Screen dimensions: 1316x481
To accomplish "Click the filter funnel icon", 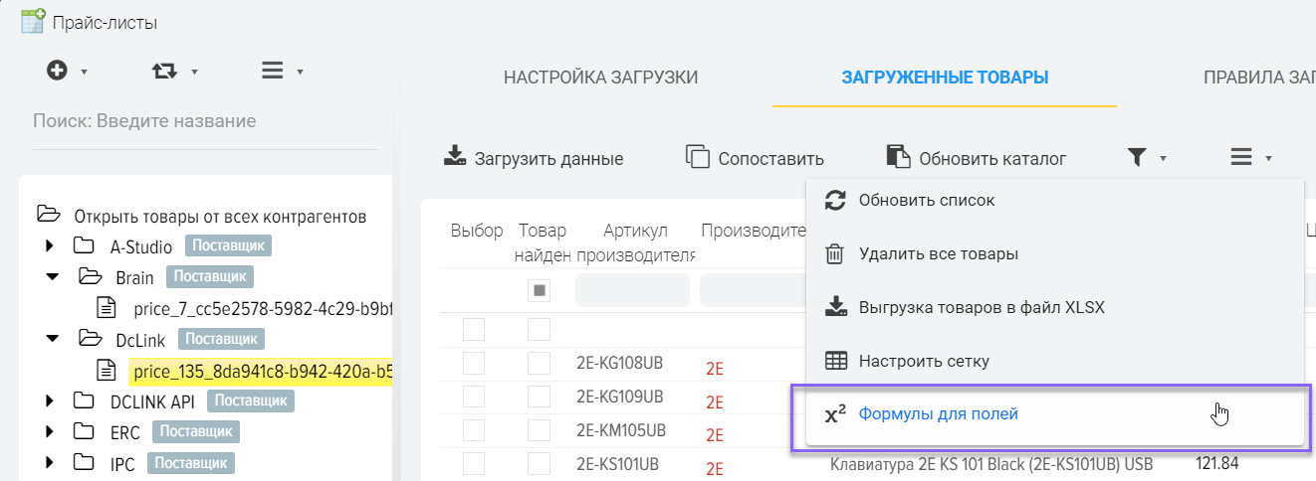I will coord(1136,157).
